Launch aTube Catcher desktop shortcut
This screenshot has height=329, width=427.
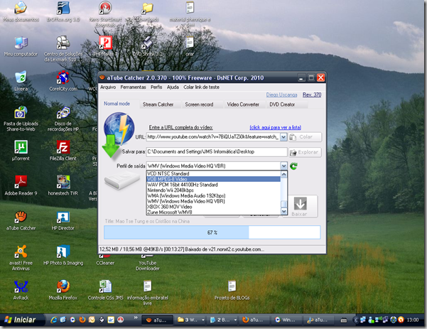[21, 220]
